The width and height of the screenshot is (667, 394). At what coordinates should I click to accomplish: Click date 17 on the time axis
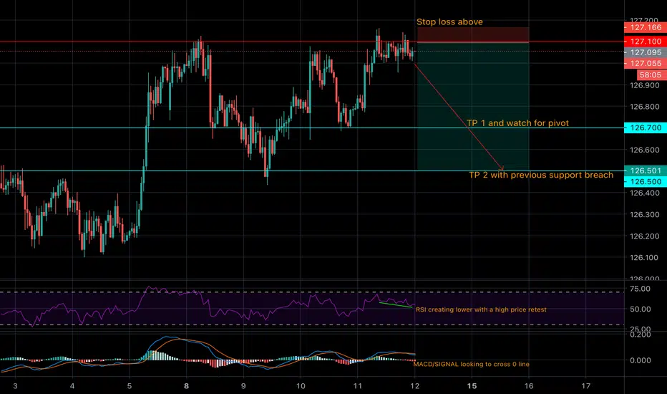pyautogui.click(x=585, y=386)
